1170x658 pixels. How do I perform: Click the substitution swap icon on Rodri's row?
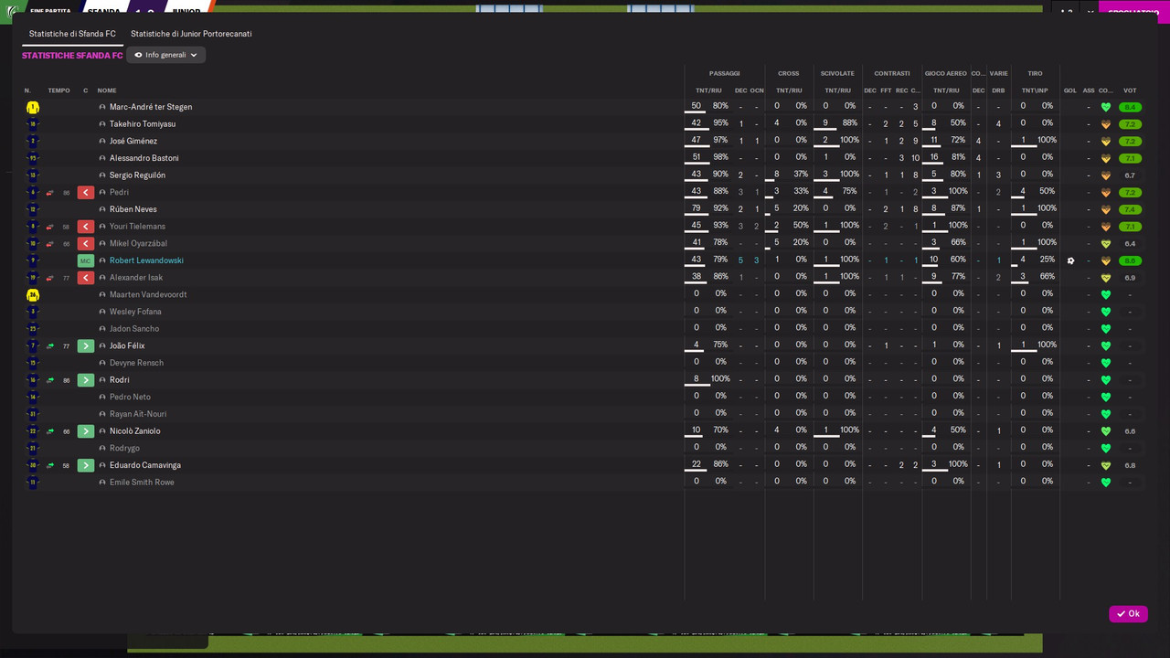click(50, 380)
